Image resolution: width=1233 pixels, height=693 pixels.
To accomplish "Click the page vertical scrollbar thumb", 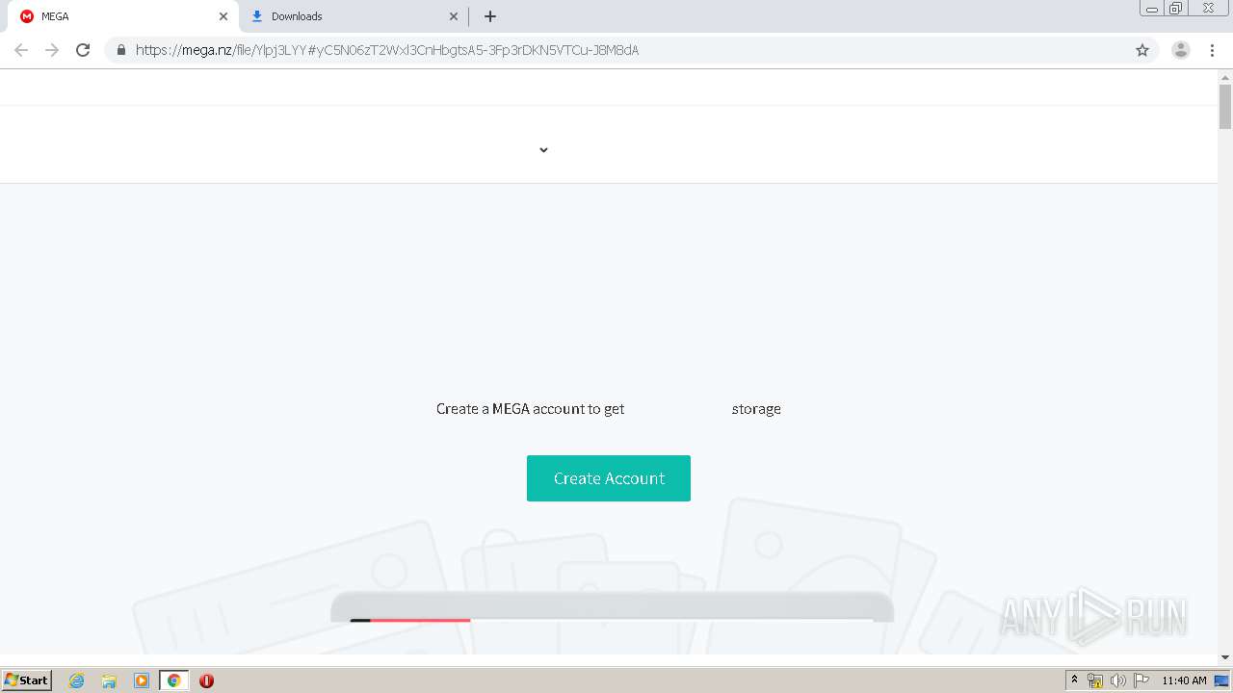I will pyautogui.click(x=1225, y=106).
